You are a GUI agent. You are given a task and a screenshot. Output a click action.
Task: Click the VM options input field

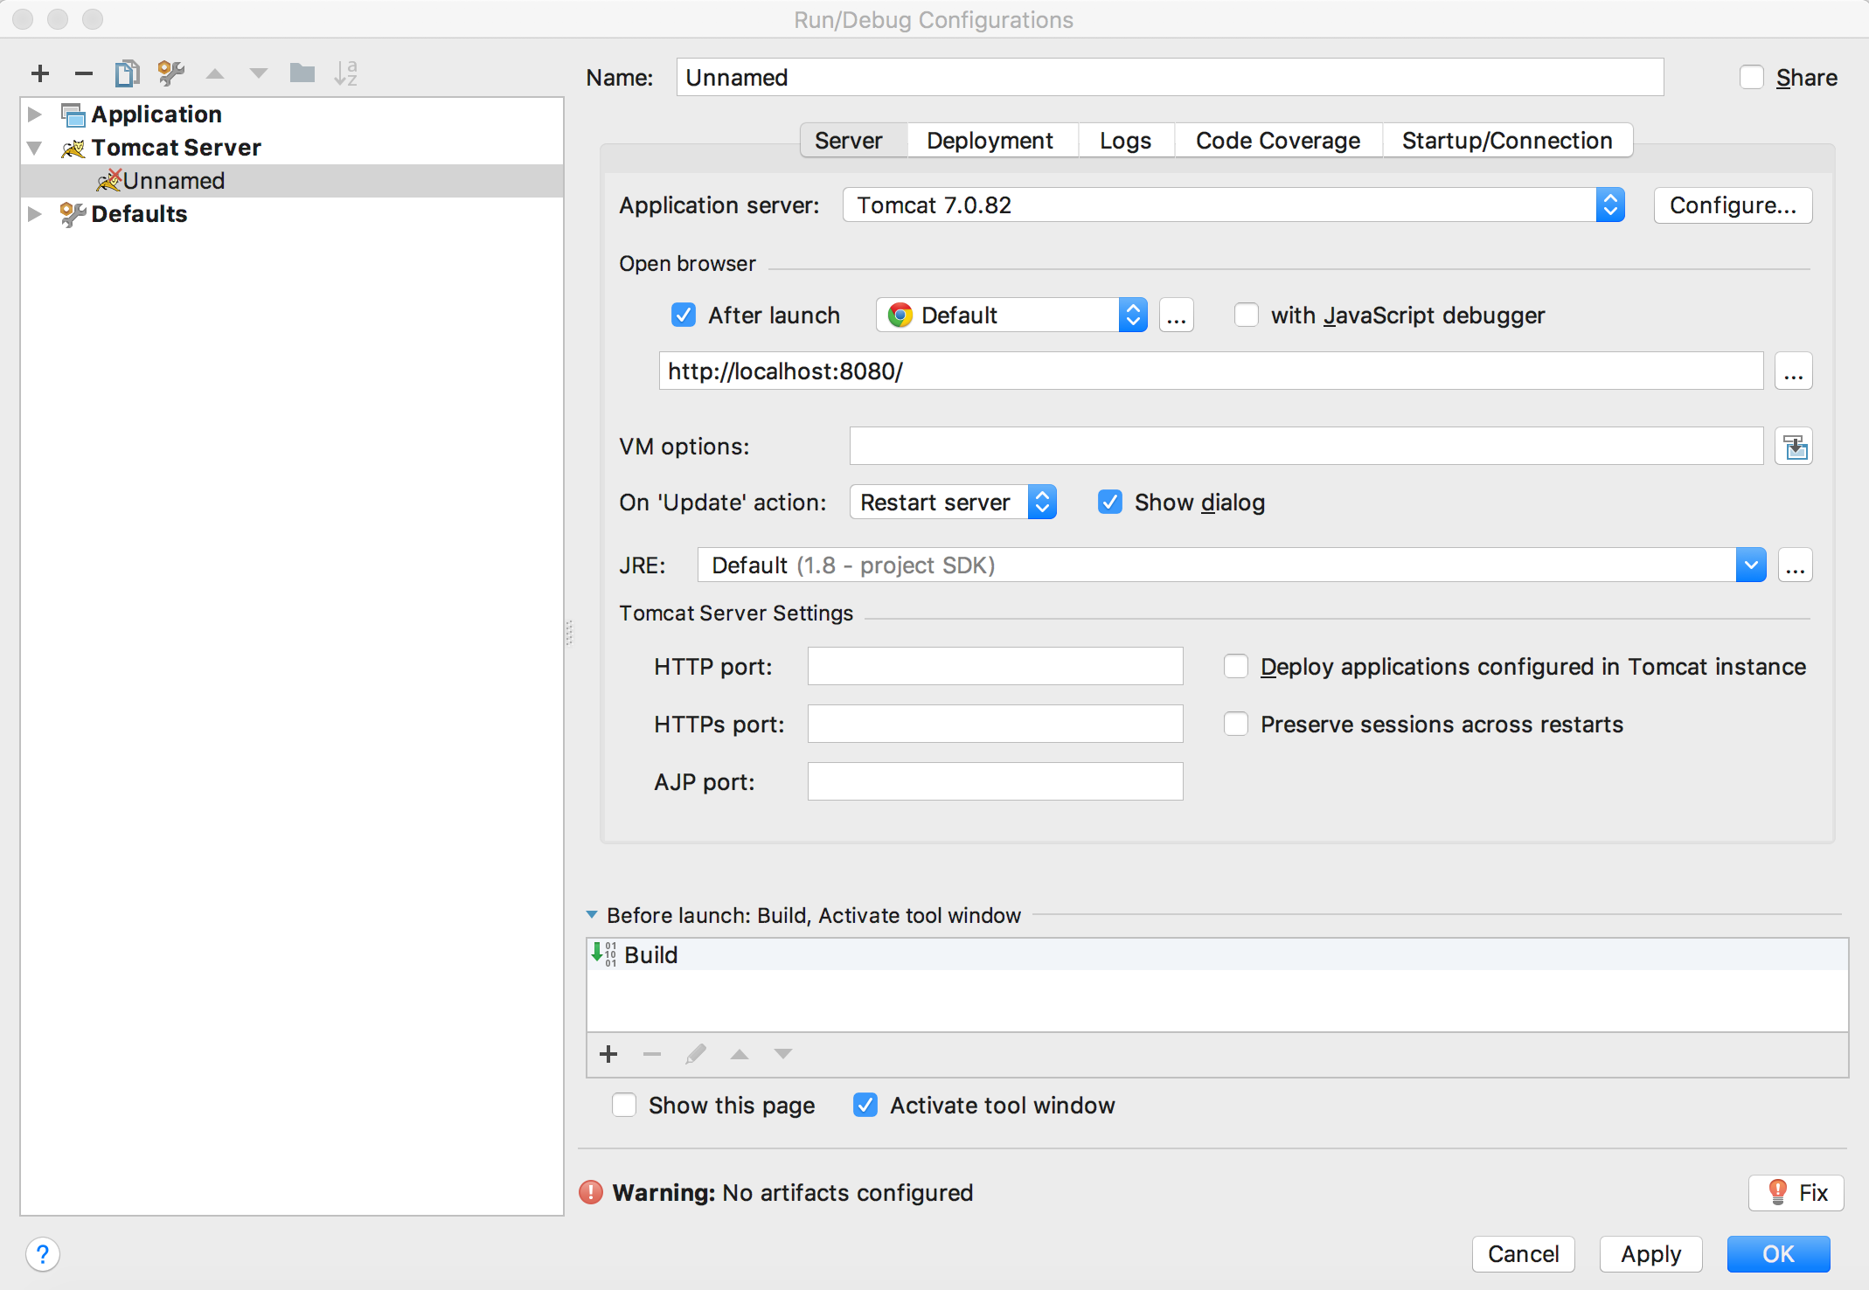point(1306,447)
